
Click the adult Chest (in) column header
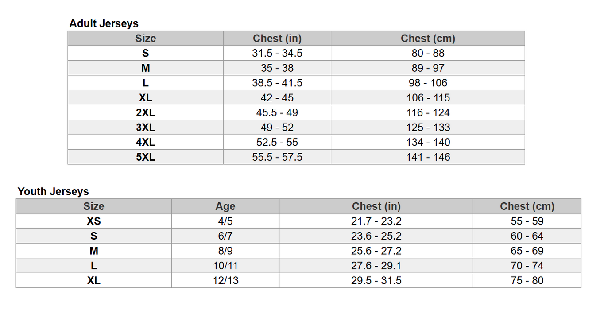pos(277,39)
